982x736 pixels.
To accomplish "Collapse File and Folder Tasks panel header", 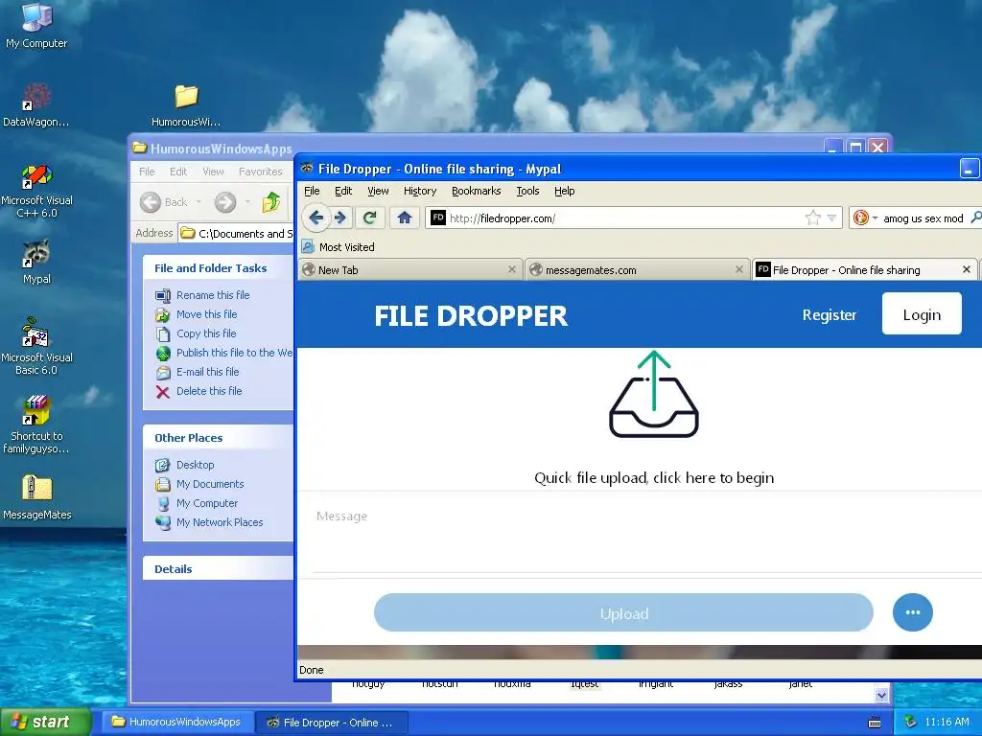I will tap(218, 268).
